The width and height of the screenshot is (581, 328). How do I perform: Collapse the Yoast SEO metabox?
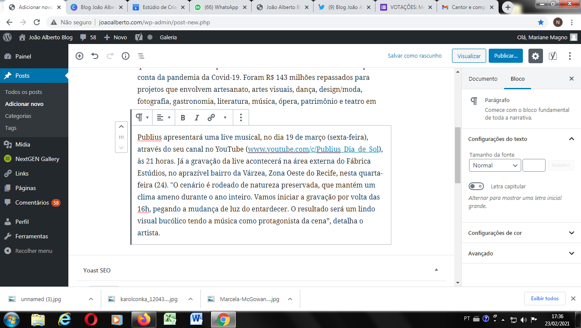tap(436, 270)
